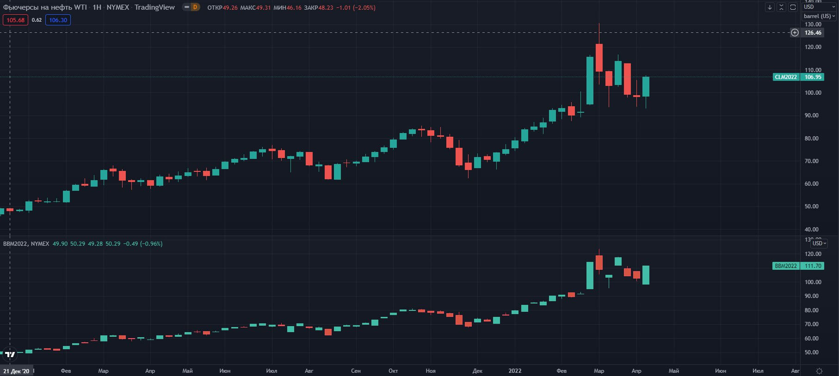This screenshot has height=376, width=839.
Task: Click the blue 106.30 buy price button
Action: coord(58,20)
